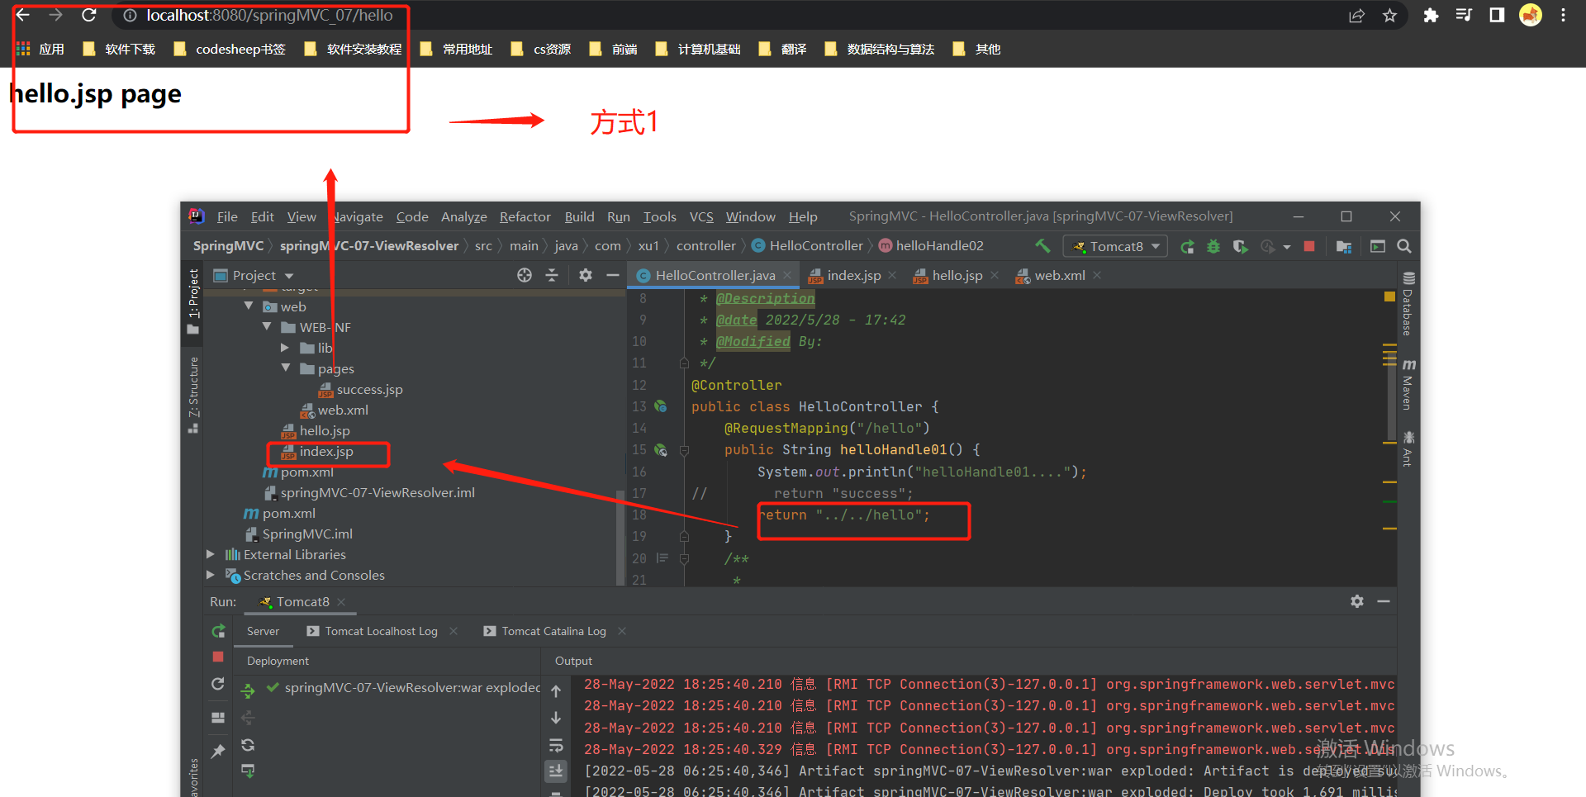The width and height of the screenshot is (1586, 797).
Task: Open the browser extensions puzzle icon
Action: [x=1431, y=16]
